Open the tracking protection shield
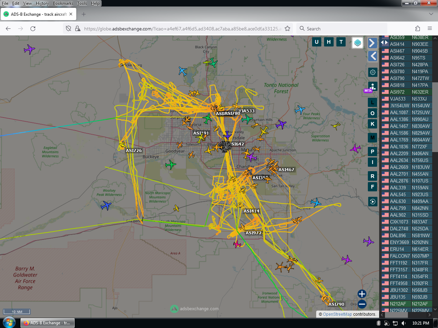 click(x=68, y=29)
